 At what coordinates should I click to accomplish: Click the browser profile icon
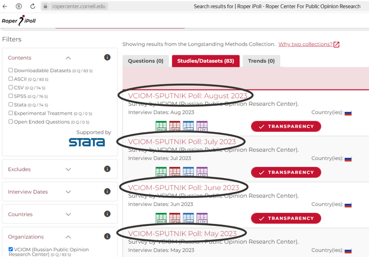(x=18, y=6)
